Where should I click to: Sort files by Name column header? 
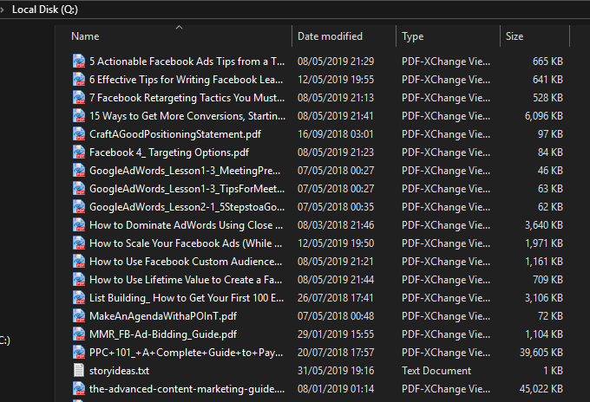tap(85, 36)
